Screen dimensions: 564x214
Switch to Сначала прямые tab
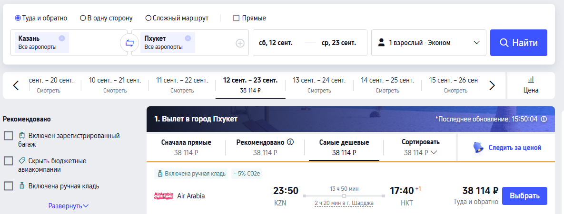[186, 147]
